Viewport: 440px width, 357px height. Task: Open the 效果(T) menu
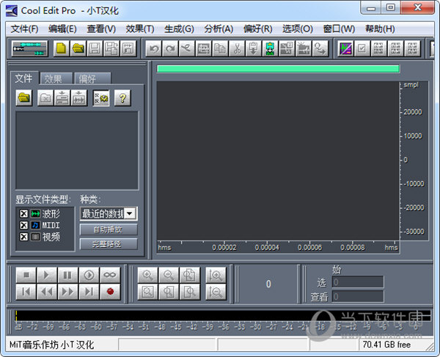140,29
